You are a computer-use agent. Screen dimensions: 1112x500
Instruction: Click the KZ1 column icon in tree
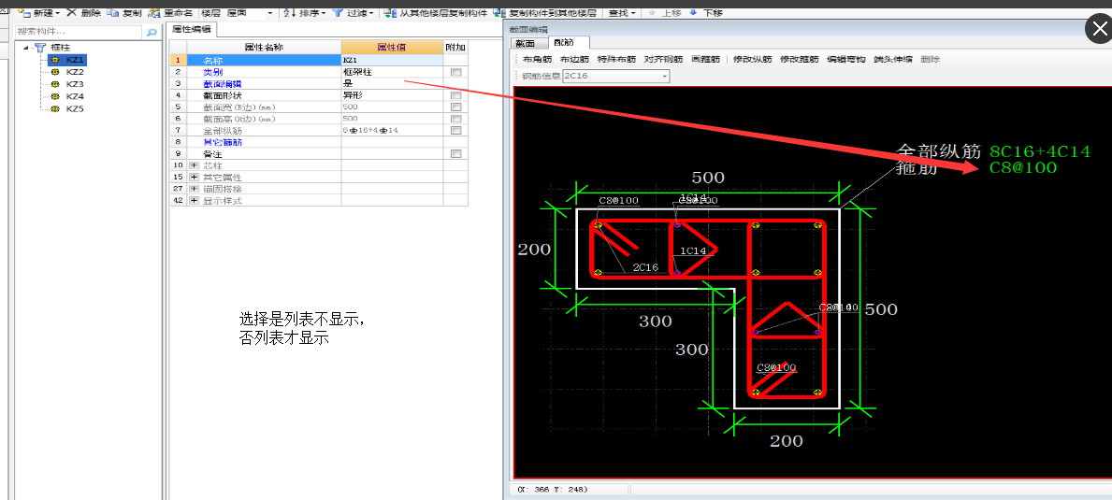pyautogui.click(x=54, y=60)
